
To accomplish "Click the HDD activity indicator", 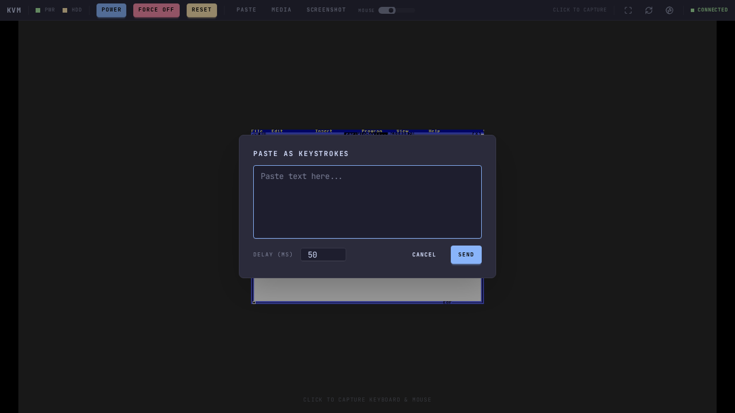I will (x=65, y=10).
